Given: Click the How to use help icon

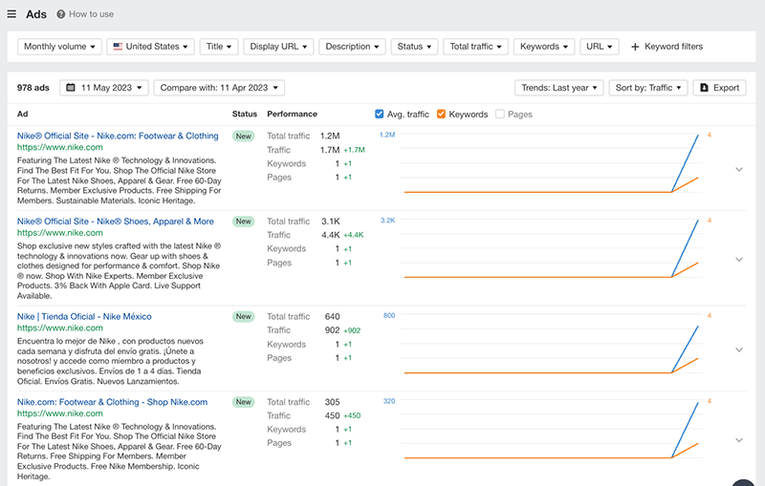Looking at the screenshot, I should (x=60, y=14).
